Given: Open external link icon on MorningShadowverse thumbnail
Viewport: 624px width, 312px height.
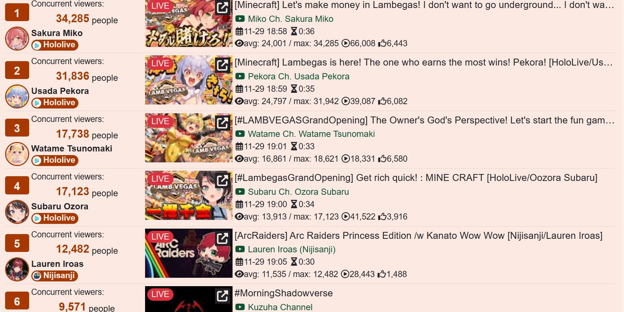Looking at the screenshot, I should click(x=222, y=296).
